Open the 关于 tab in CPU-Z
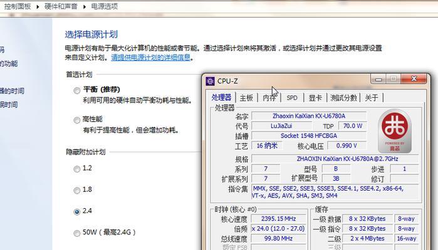This screenshot has height=250, width=438. 371,98
